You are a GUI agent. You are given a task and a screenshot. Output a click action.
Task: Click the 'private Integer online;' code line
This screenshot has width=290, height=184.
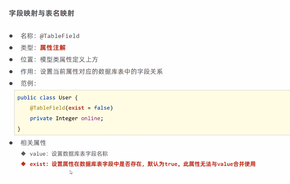[x=67, y=118]
